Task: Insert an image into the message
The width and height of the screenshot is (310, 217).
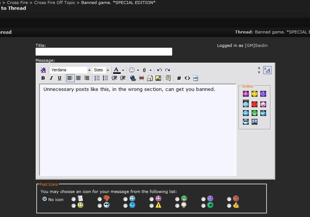Action: click(x=158, y=78)
